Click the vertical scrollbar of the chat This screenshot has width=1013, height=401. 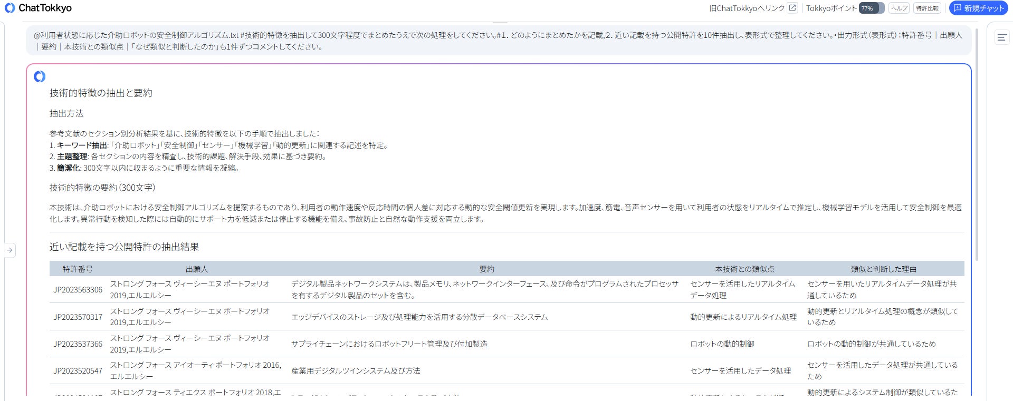pos(977,145)
